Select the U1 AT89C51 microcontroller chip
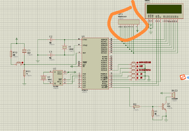 pos(95,64)
